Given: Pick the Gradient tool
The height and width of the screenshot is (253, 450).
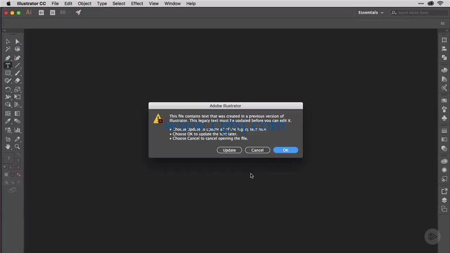Looking at the screenshot, I should click(17, 114).
